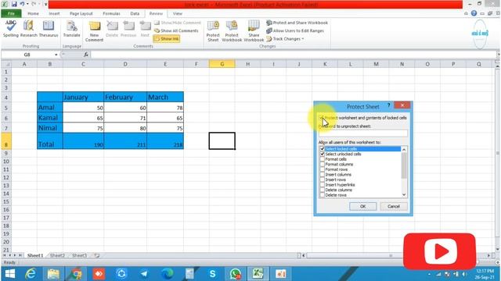Image resolution: width=501 pixels, height=281 pixels.
Task: Uncheck Select unlocked cells
Action: 322,154
